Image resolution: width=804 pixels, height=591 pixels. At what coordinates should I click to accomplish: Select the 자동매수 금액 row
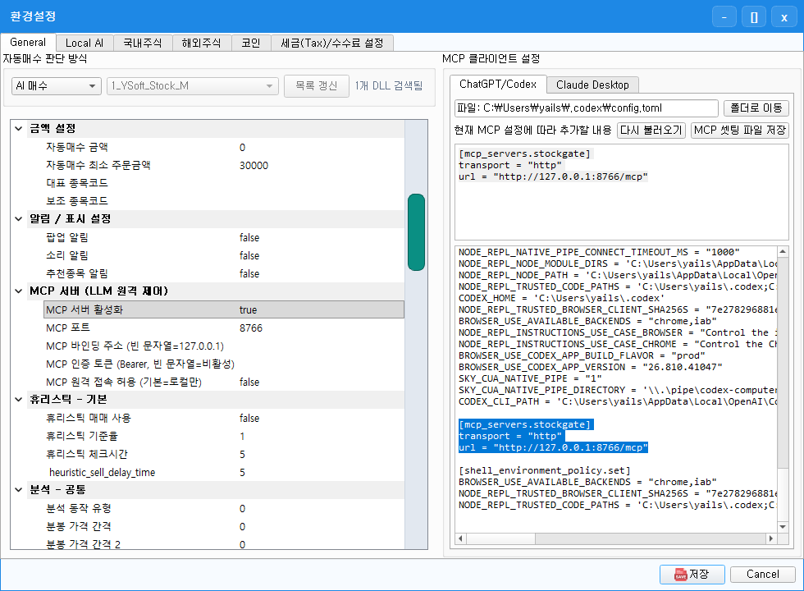coord(224,147)
